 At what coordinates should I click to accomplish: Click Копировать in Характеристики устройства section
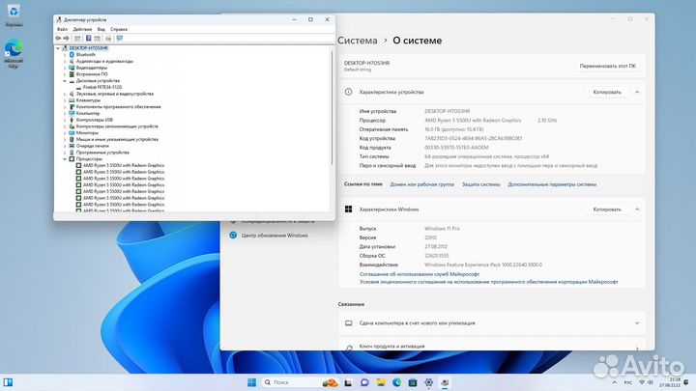tap(607, 93)
